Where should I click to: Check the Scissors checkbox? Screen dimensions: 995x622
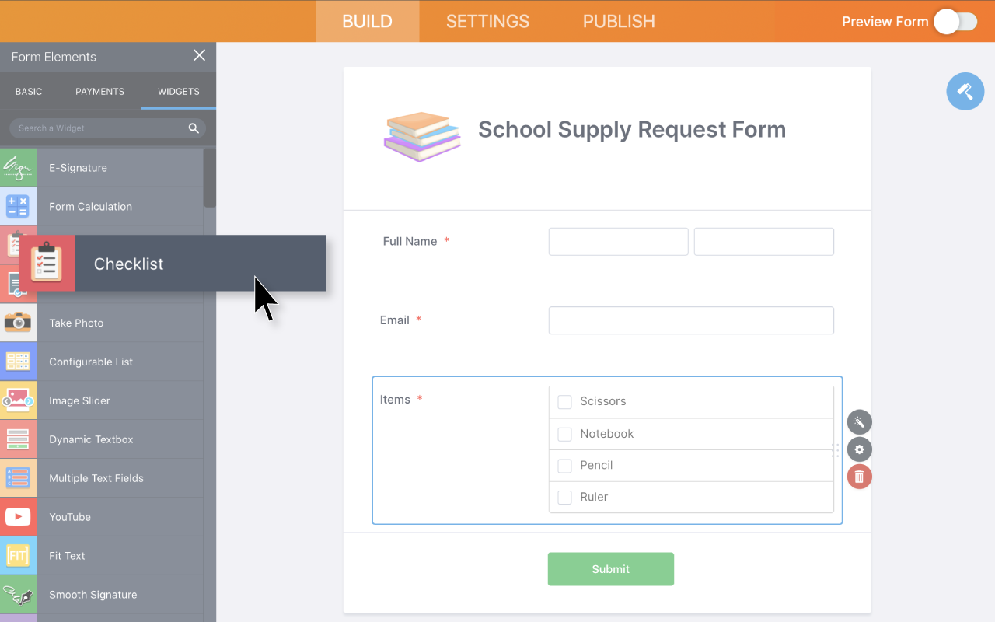coord(564,401)
